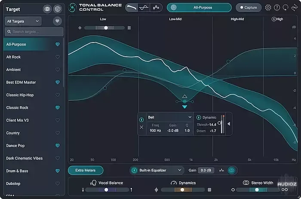The image size is (301, 199).
Task: Click the Vocal Balance slider handle
Action: coord(106,190)
